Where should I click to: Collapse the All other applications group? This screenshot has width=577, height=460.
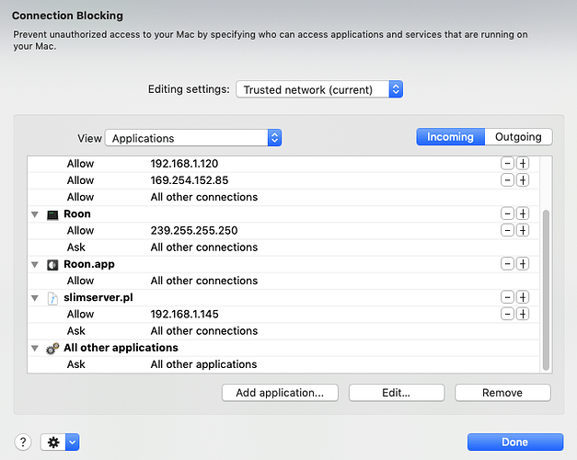click(x=35, y=348)
